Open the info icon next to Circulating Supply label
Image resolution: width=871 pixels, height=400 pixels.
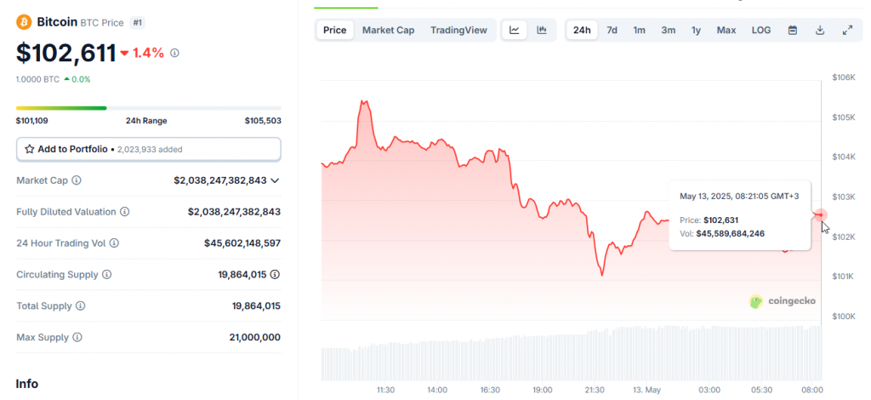(106, 274)
